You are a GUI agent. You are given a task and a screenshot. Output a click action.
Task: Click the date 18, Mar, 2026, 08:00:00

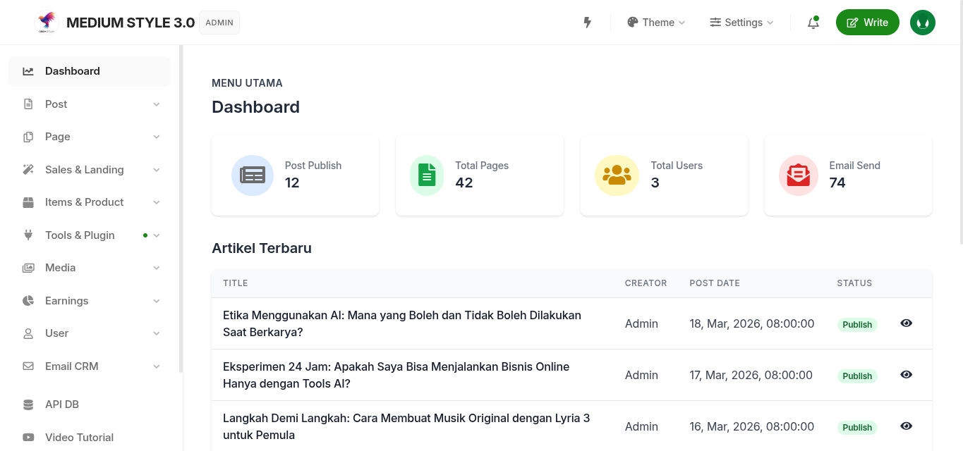(752, 323)
